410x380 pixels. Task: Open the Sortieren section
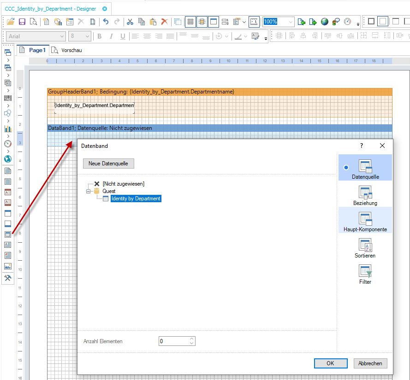tap(365, 248)
